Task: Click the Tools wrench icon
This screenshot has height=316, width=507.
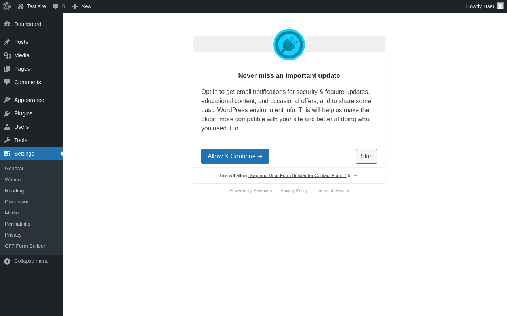Action: 7,140
